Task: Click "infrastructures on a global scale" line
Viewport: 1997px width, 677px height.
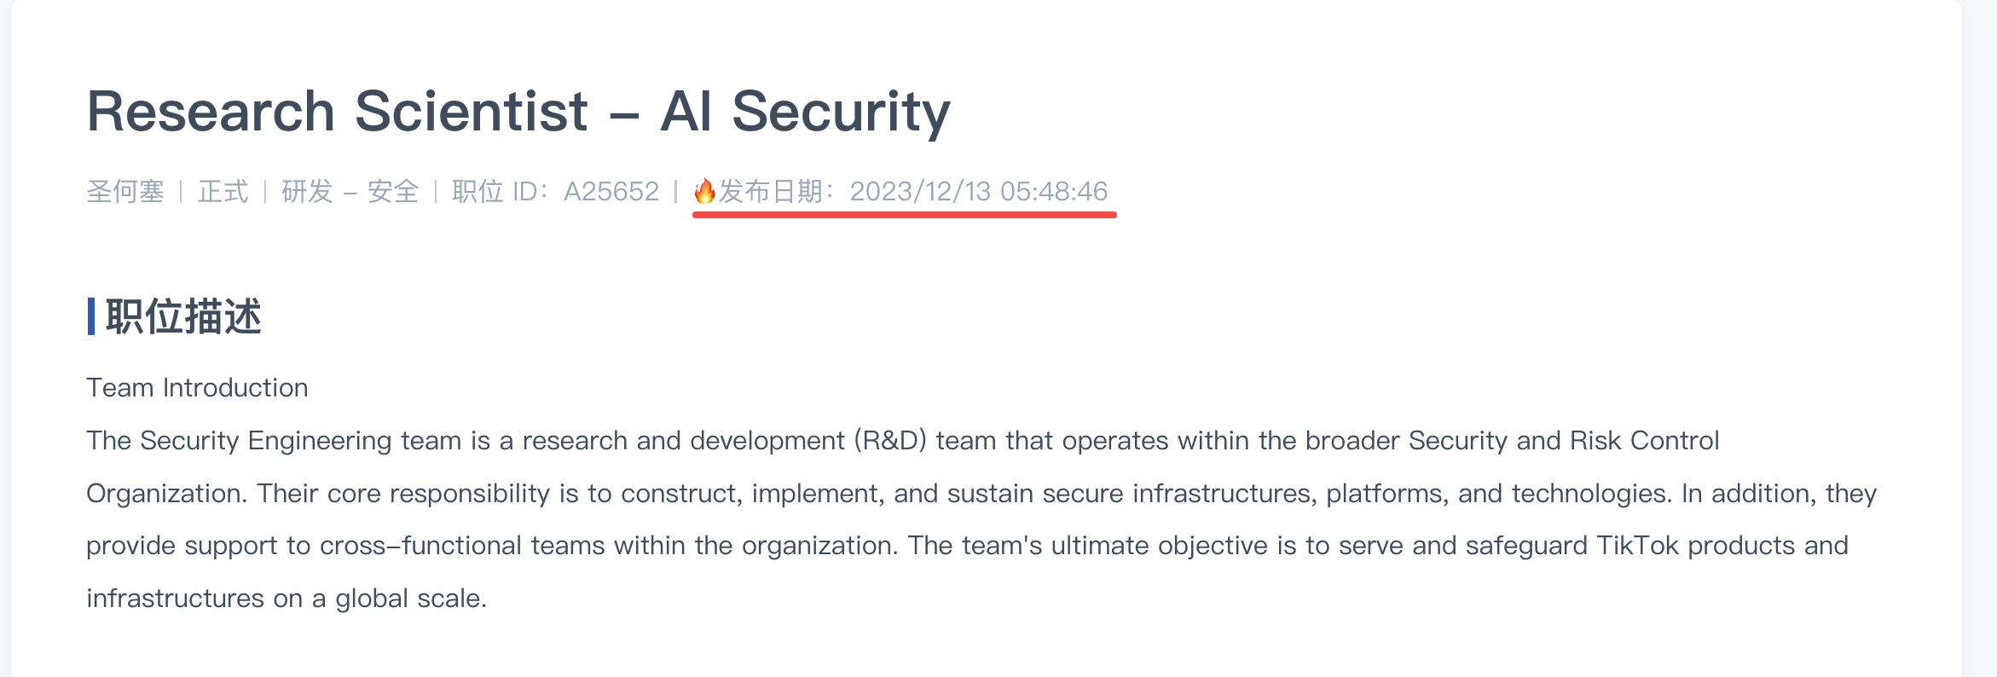Action: (x=287, y=599)
